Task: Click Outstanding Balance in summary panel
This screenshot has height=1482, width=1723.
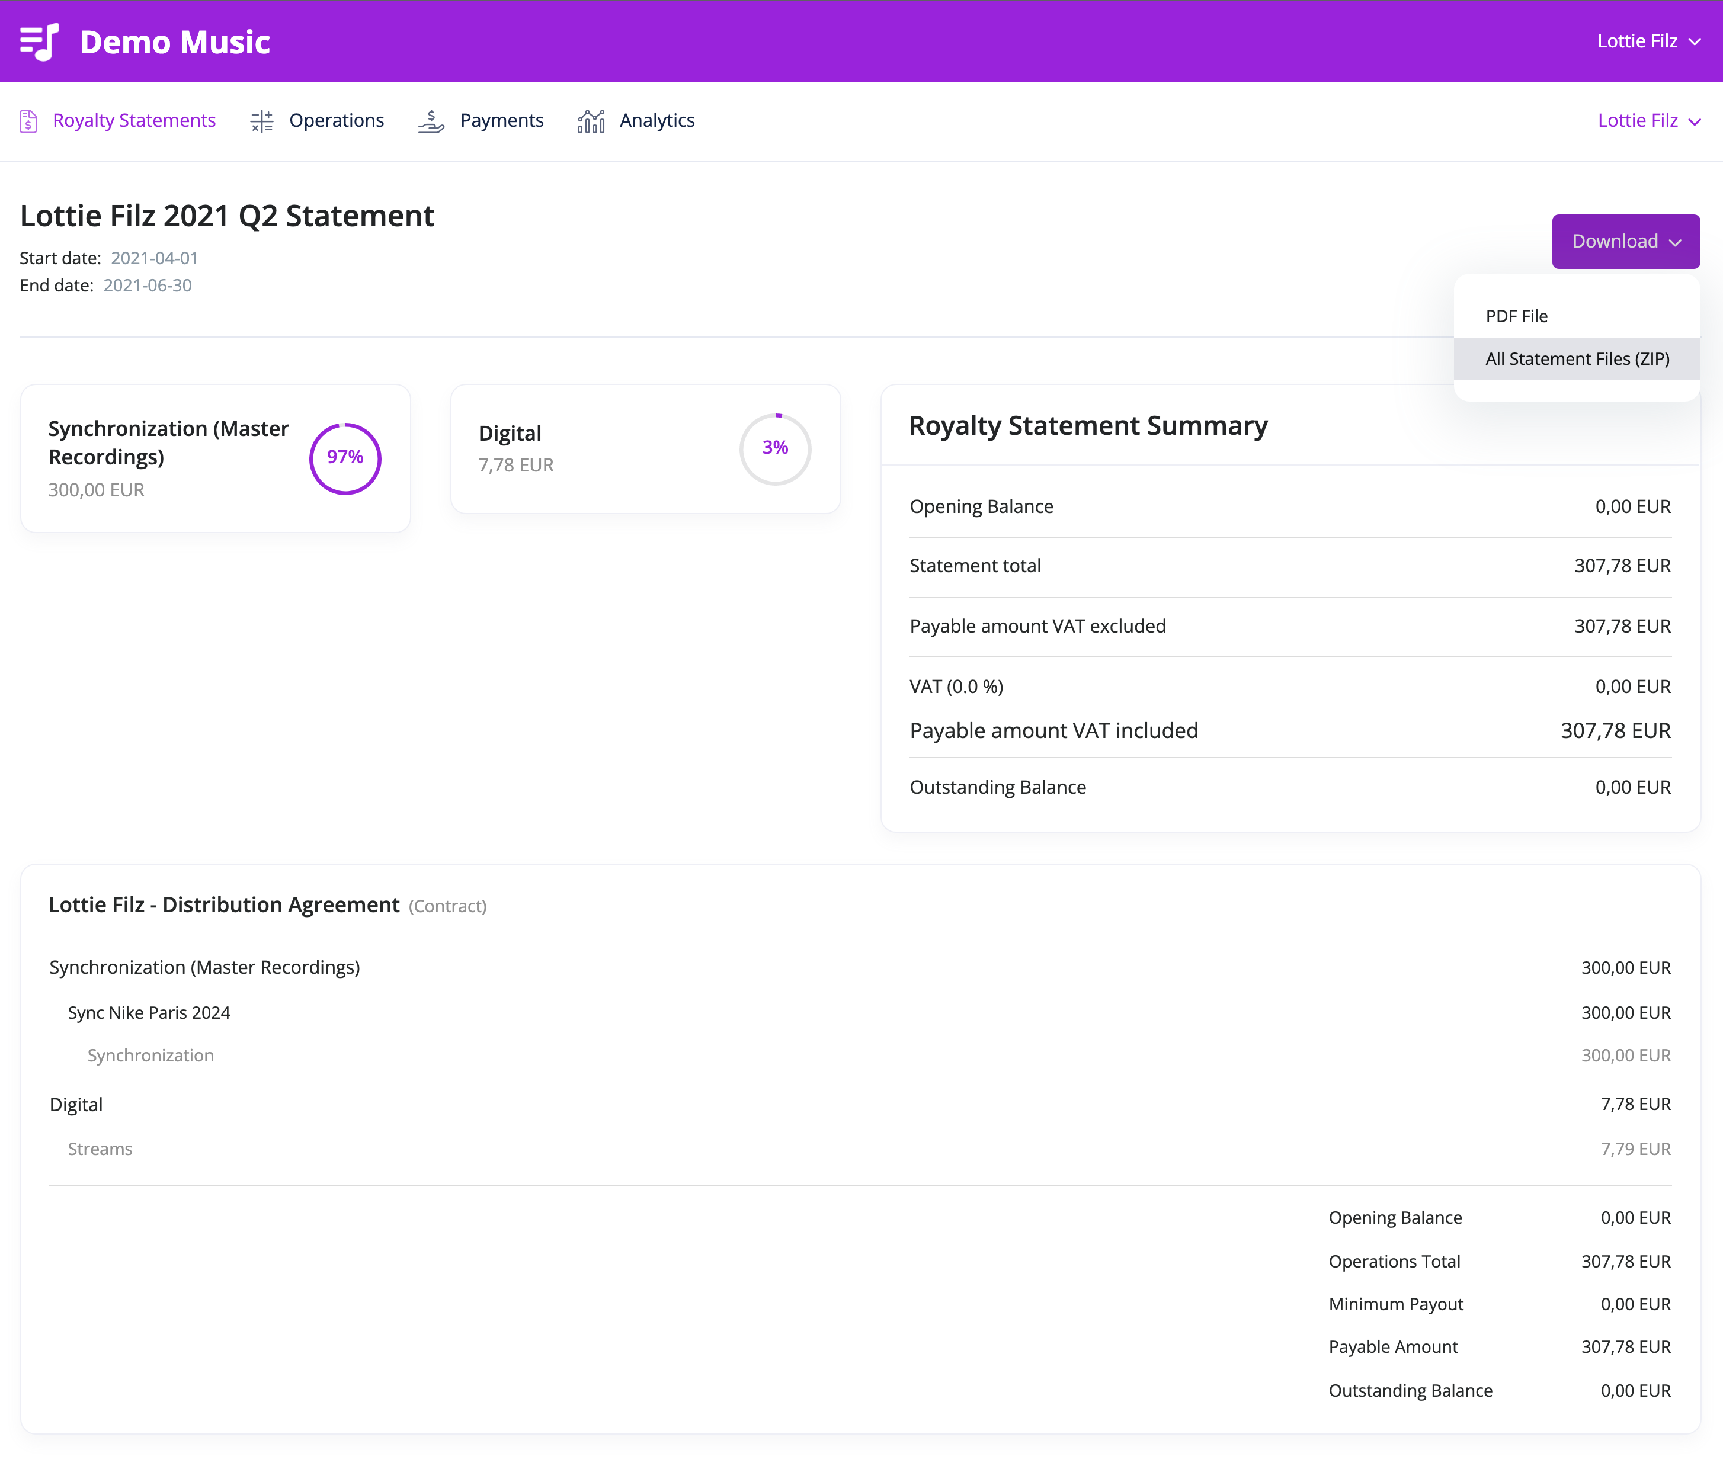Action: tap(998, 787)
